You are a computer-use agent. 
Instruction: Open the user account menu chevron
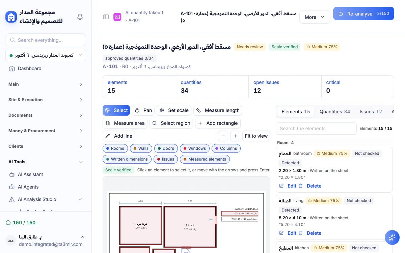tap(83, 237)
